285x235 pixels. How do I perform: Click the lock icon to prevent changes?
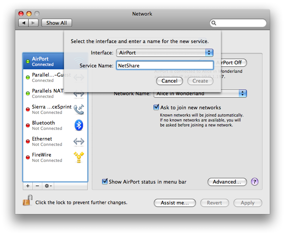coord(27,200)
